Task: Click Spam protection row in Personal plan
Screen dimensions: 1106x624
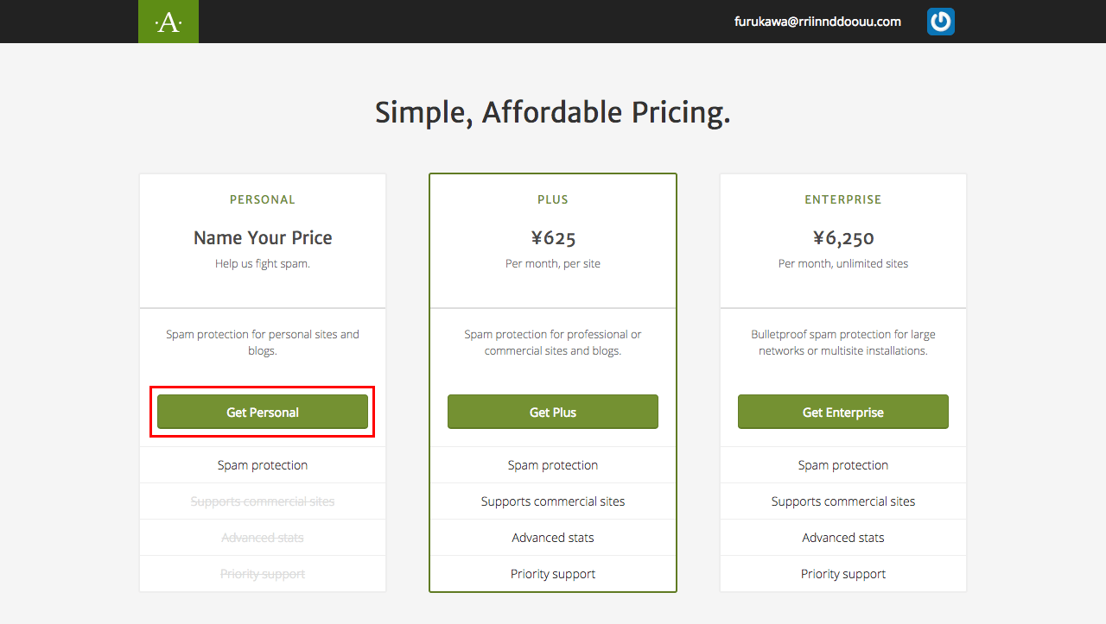Action: (263, 465)
